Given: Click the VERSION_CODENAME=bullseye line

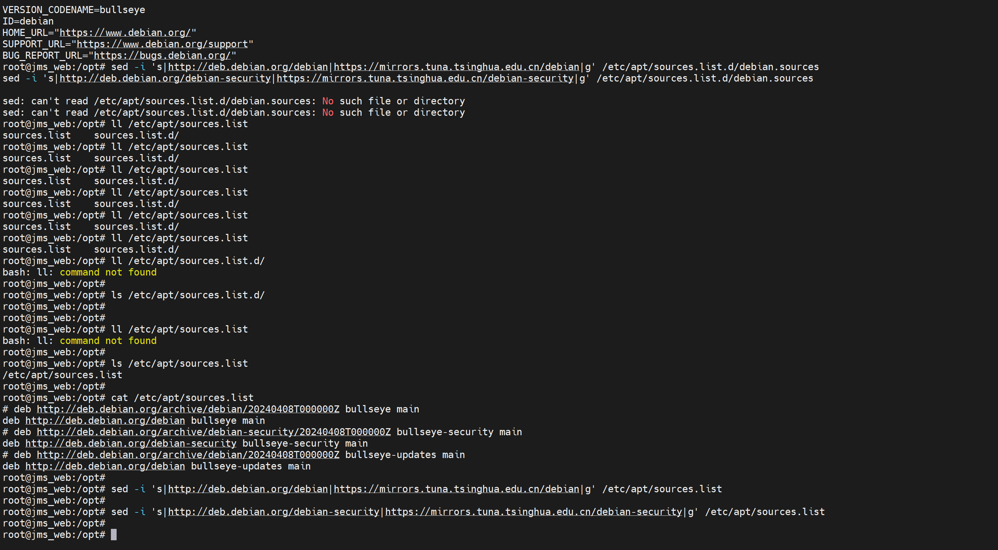Looking at the screenshot, I should 74,10.
